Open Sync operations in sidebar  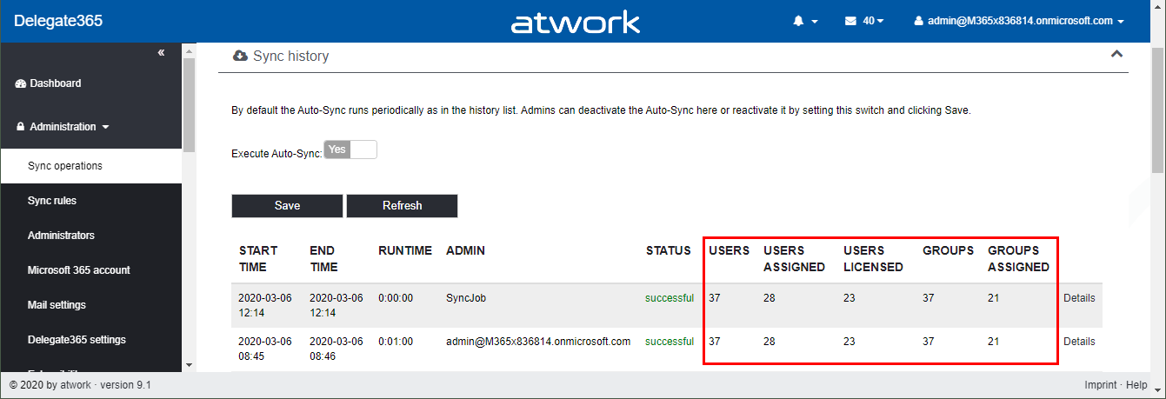pos(91,166)
